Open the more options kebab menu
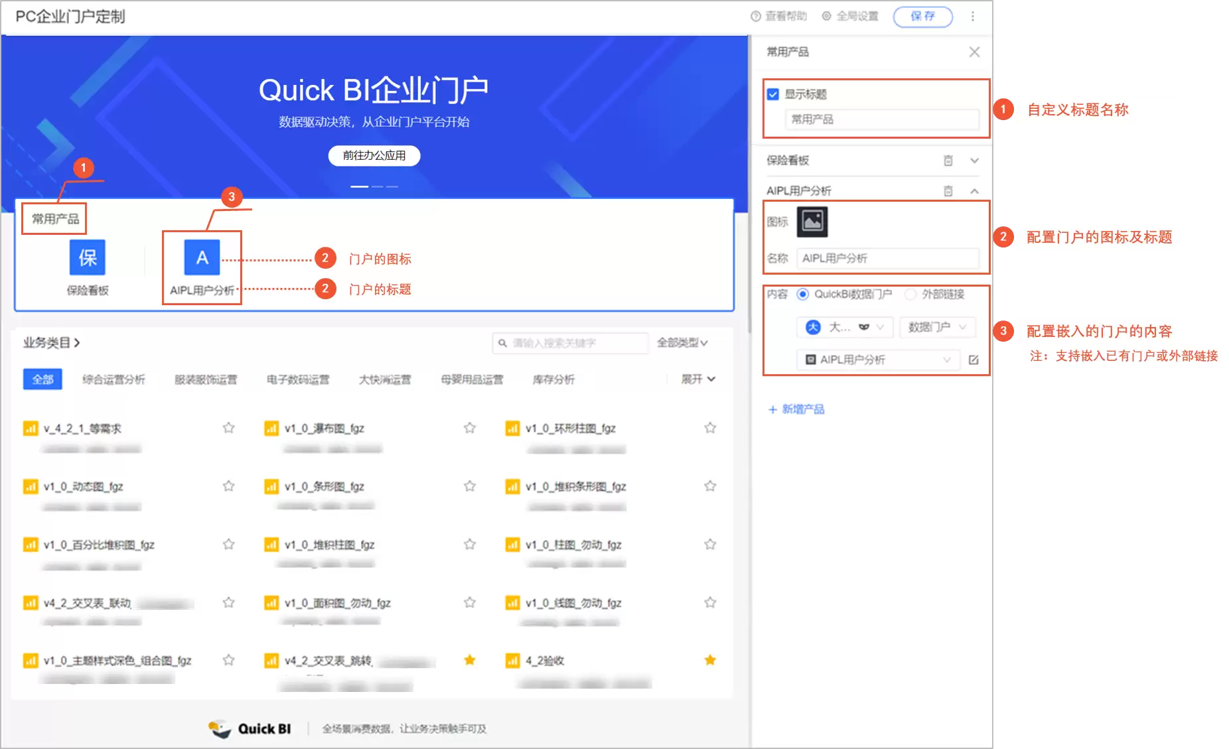Viewport: 1229px width, 749px height. click(x=973, y=17)
